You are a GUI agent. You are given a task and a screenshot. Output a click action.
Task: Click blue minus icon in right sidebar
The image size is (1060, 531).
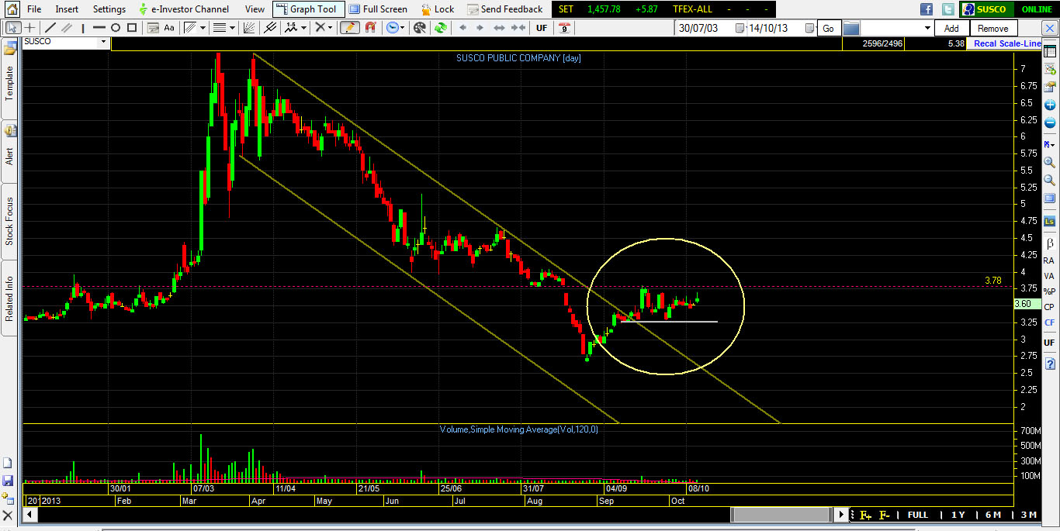click(x=1049, y=122)
